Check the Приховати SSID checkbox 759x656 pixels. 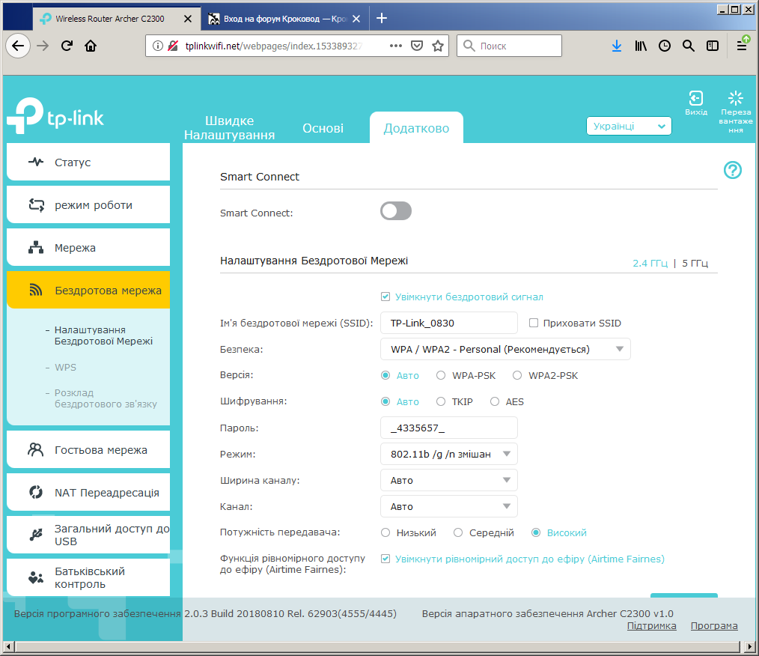click(534, 323)
